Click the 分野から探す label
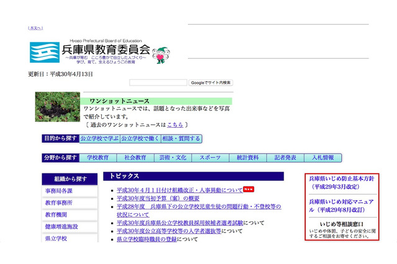This screenshot has width=397, height=264. (61, 157)
